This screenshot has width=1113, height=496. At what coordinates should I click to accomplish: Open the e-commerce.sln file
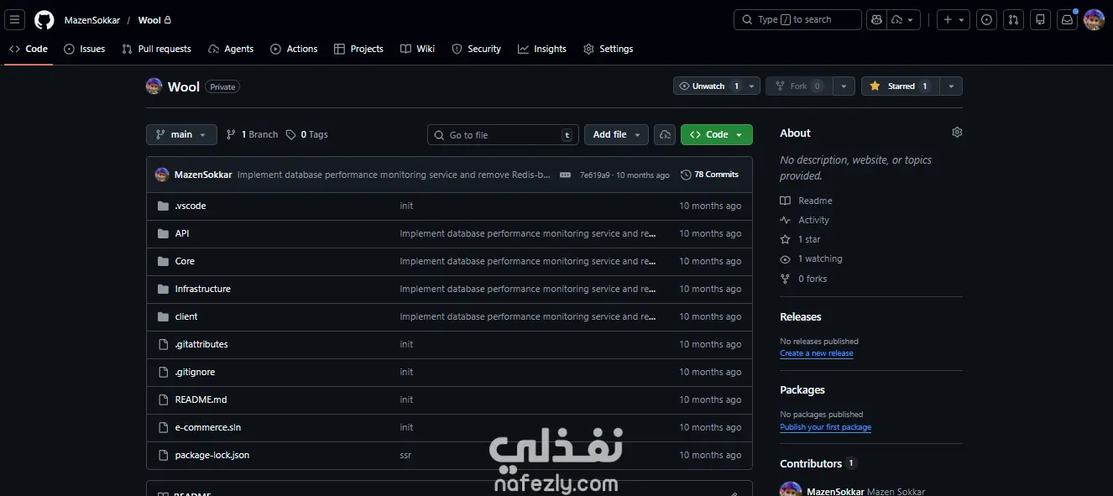(208, 427)
